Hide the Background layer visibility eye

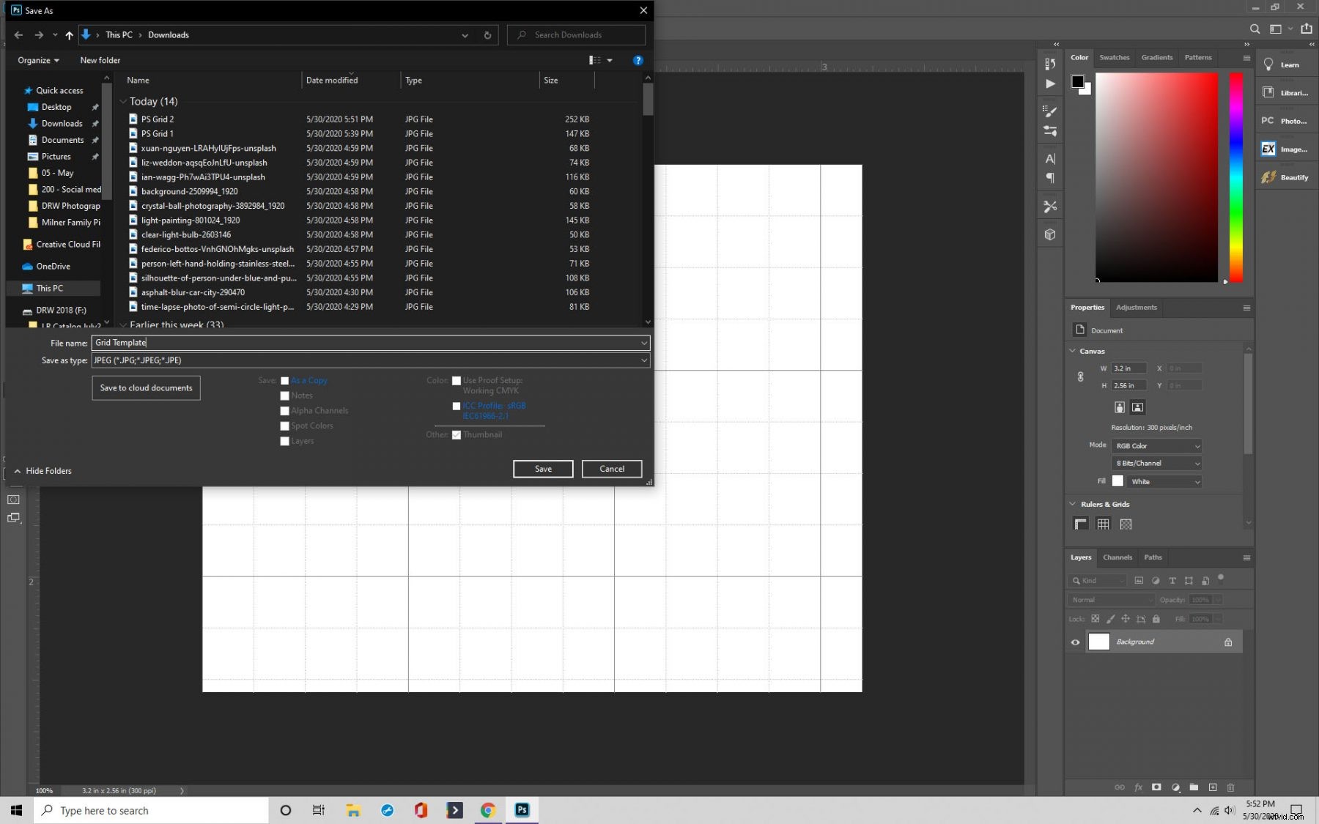point(1075,642)
